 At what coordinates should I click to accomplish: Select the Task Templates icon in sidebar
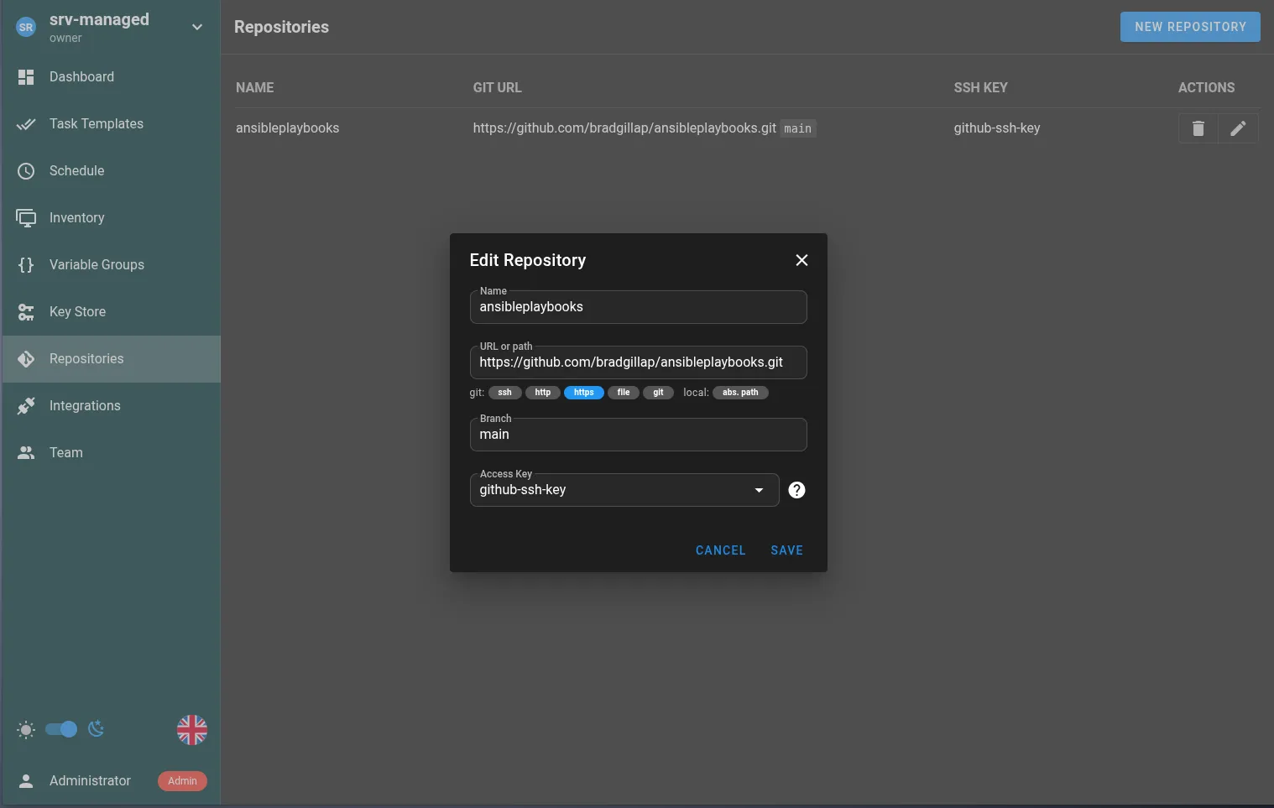click(26, 123)
